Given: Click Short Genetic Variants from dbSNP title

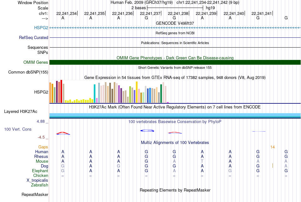Looking at the screenshot, I should point(175,68).
